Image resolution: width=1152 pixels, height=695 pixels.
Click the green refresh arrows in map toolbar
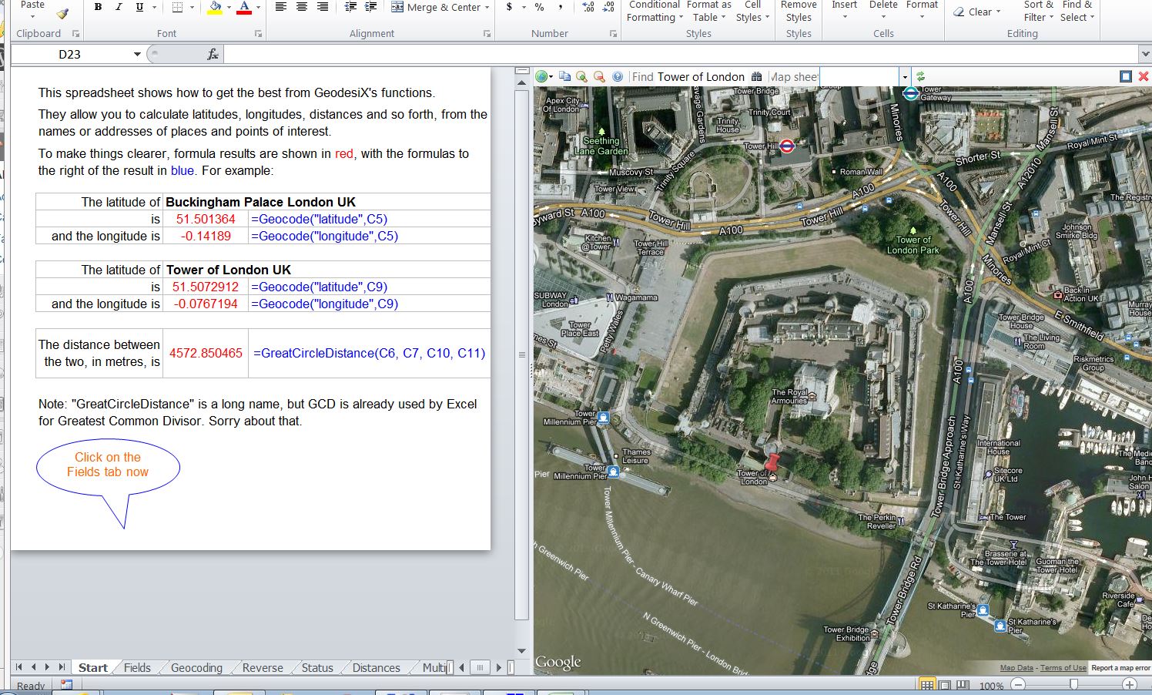tap(920, 76)
